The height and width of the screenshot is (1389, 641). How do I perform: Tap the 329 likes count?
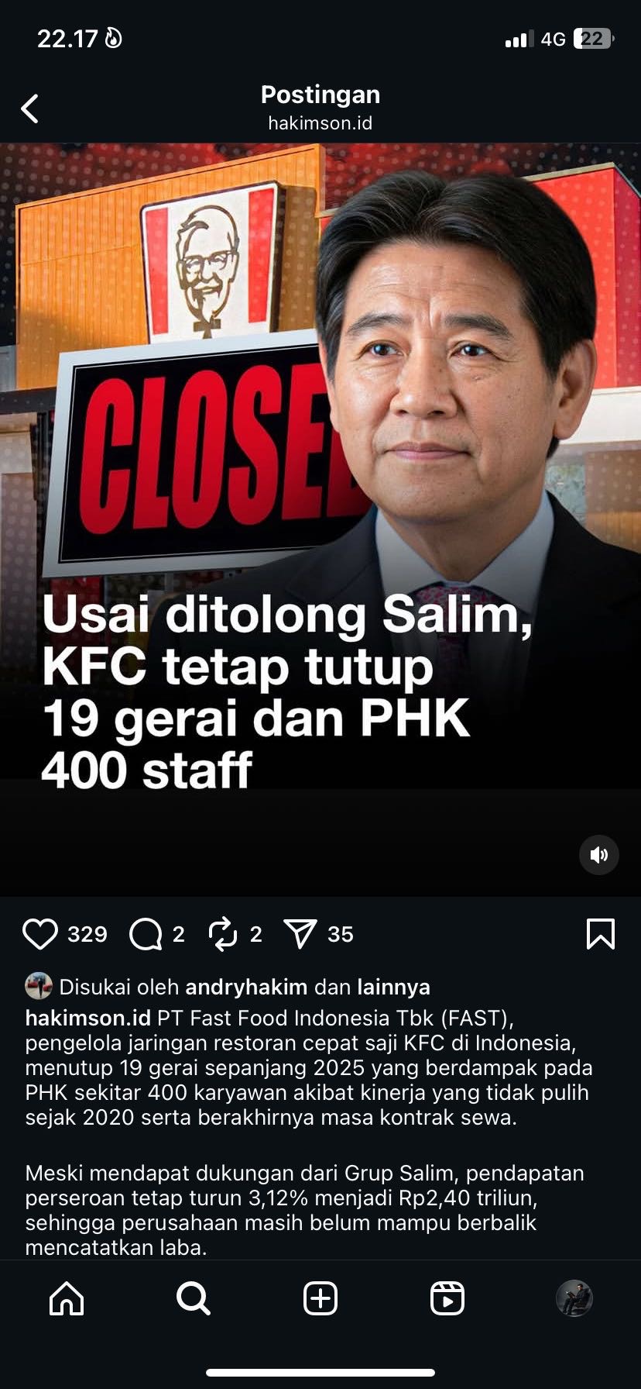87,934
